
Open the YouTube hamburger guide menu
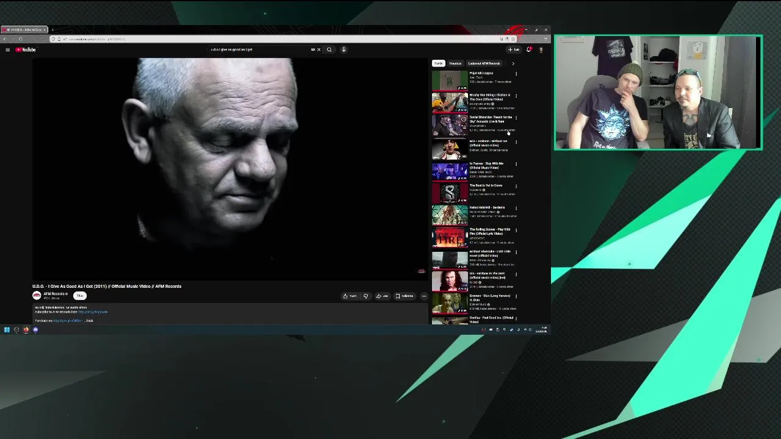[7, 49]
